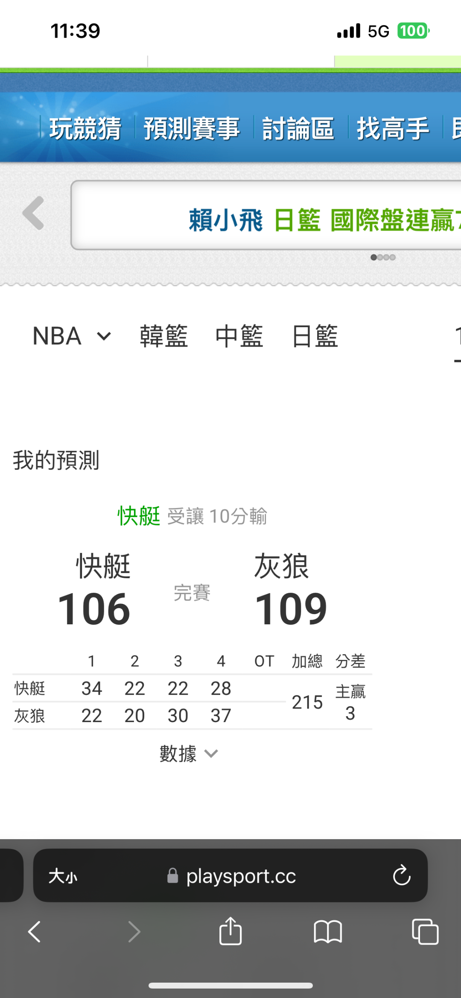Open the 預測賽事 menu item
The image size is (461, 998).
192,128
